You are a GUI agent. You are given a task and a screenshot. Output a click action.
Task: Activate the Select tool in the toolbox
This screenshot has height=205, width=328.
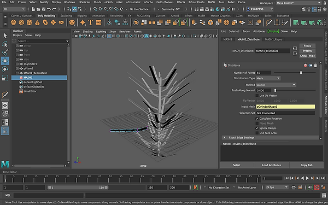point(5,36)
